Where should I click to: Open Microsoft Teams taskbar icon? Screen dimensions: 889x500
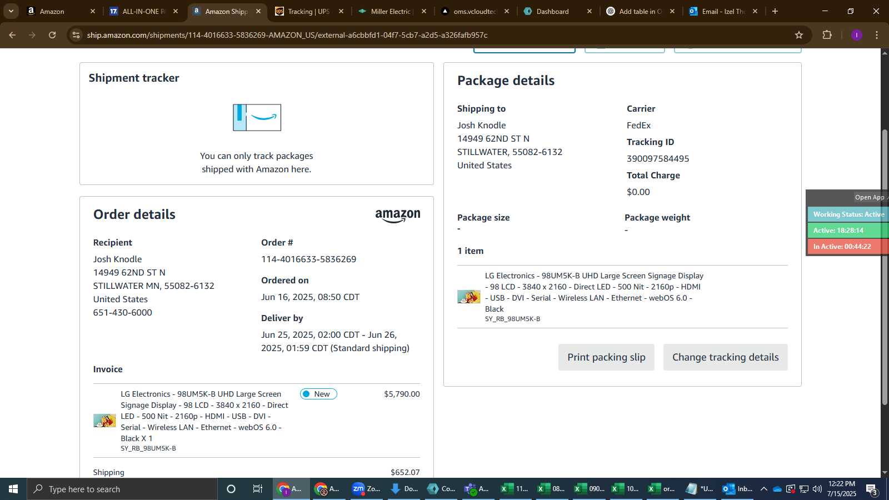(477, 489)
